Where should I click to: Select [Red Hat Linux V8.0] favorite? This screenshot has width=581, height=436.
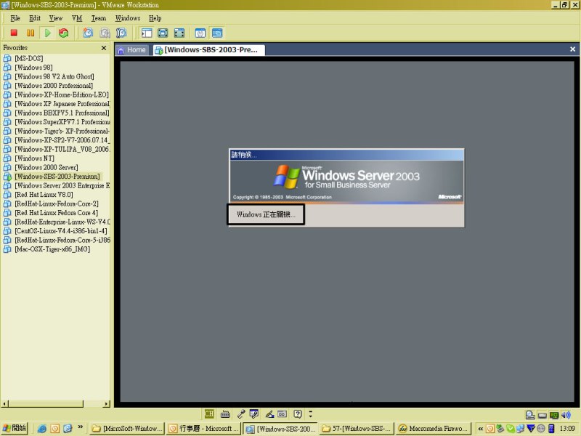coord(44,195)
